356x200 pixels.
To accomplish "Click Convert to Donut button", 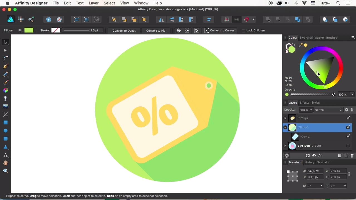I will tap(124, 31).
